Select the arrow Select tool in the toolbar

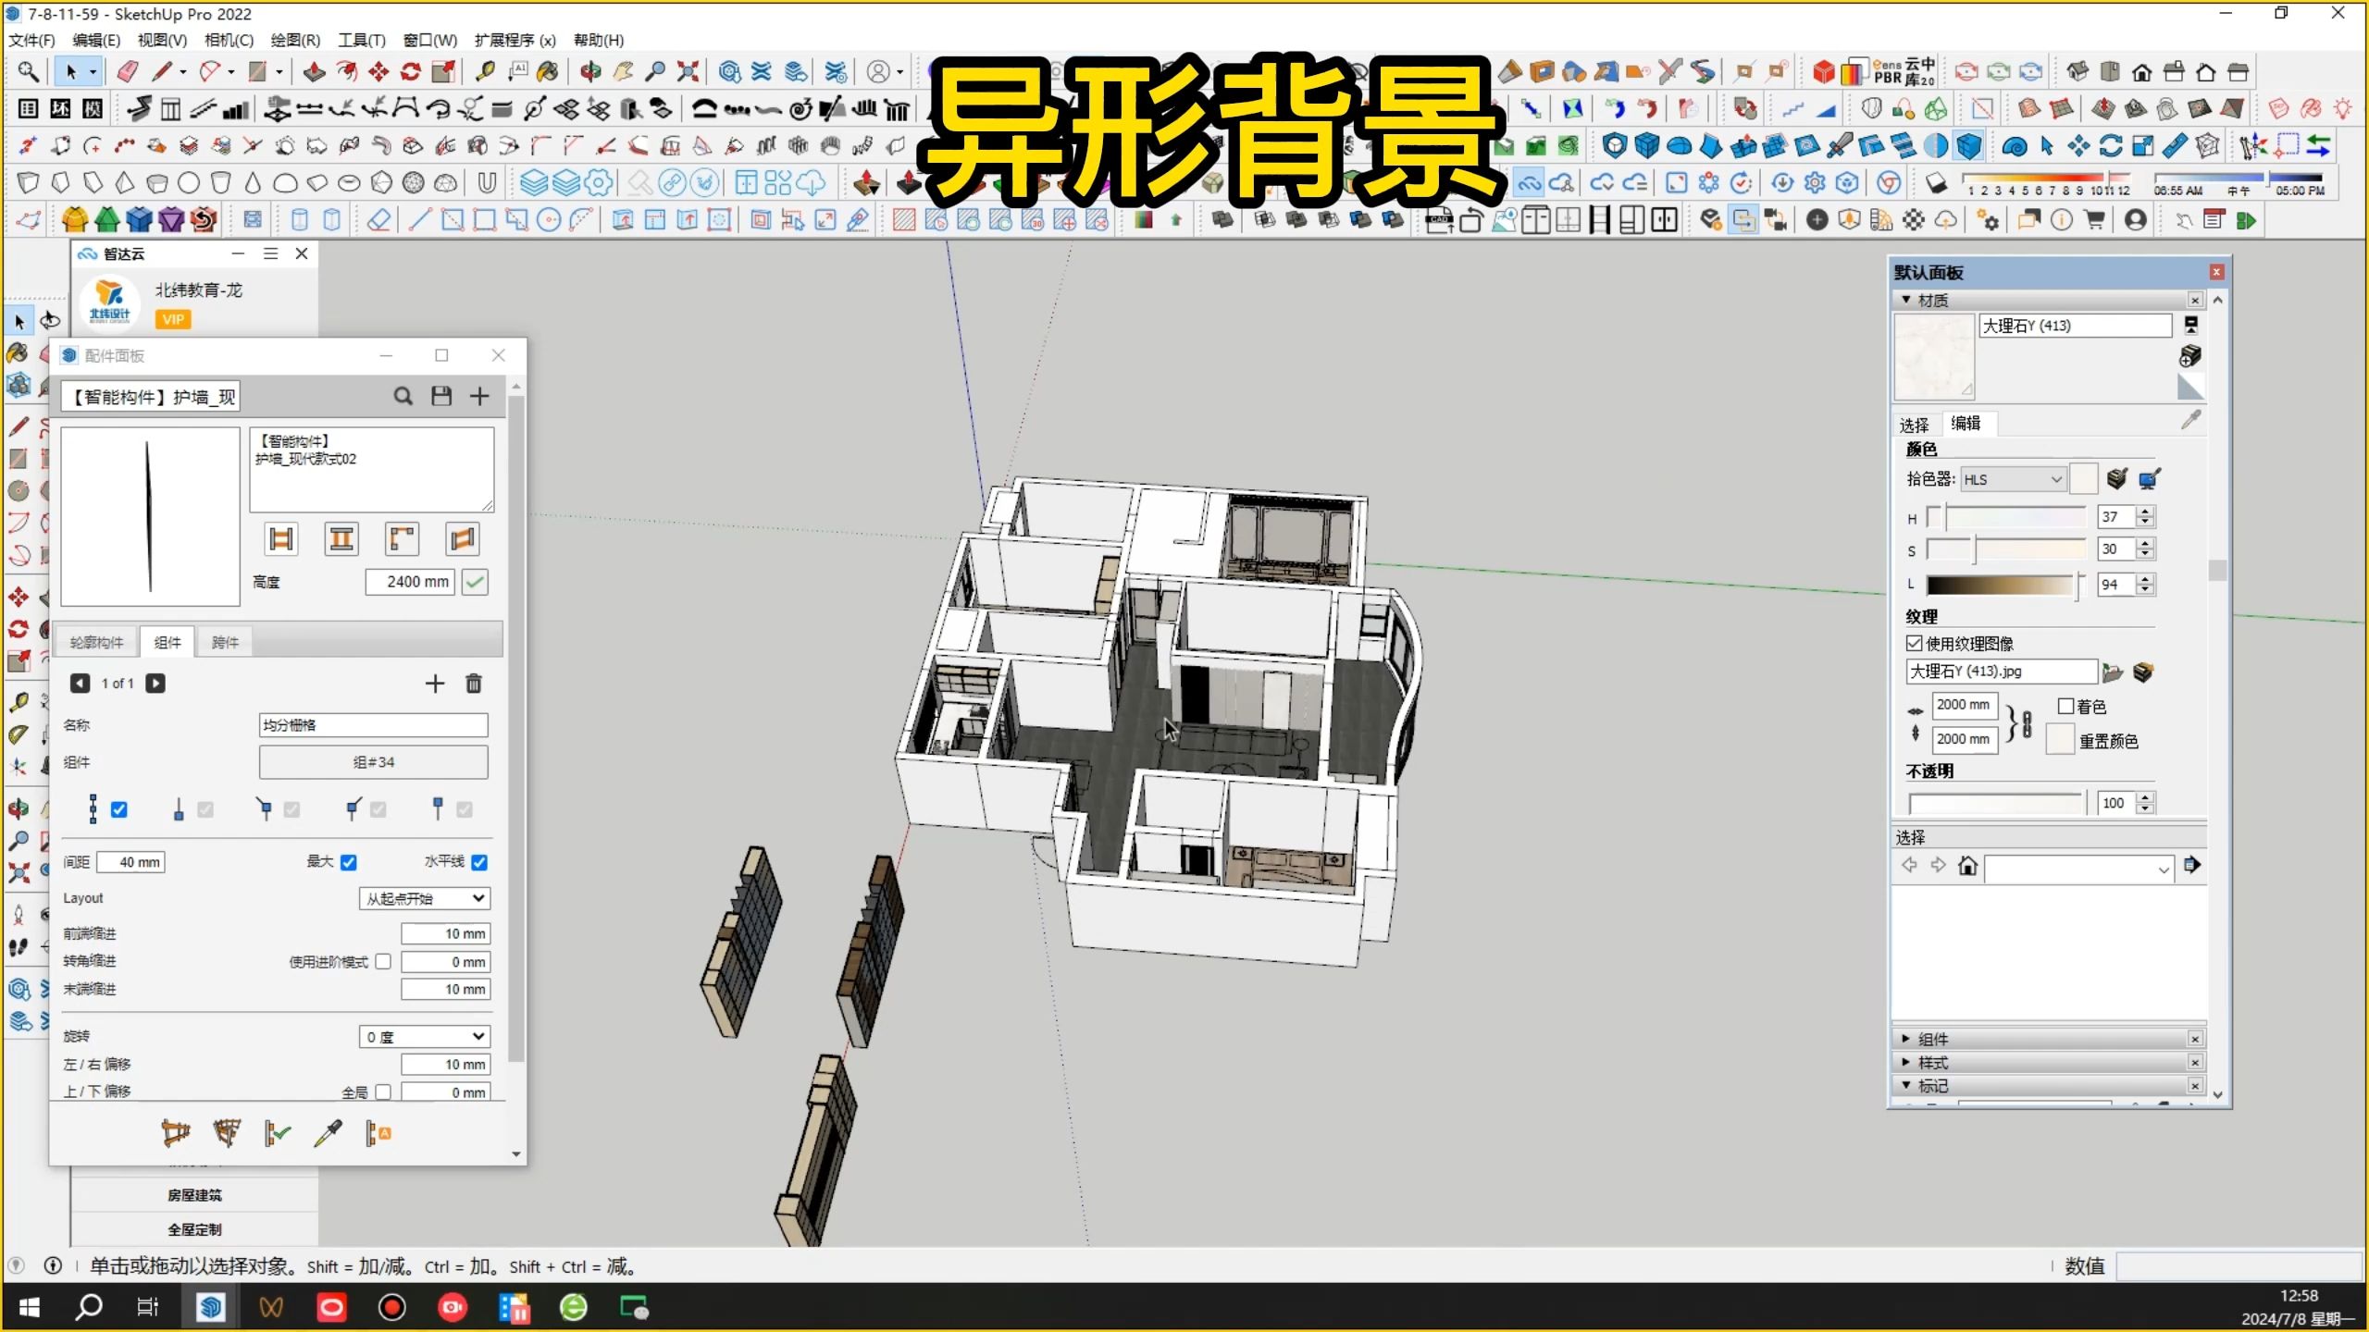[x=71, y=71]
